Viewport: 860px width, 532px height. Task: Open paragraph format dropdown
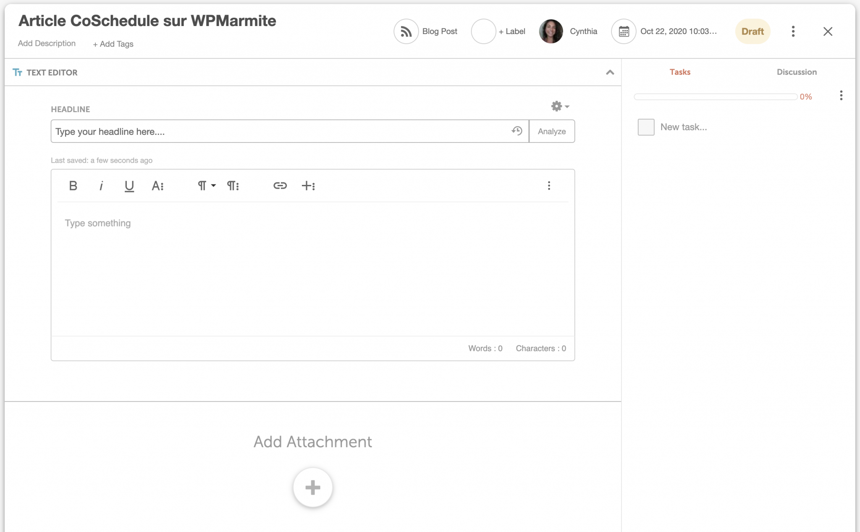tap(206, 186)
